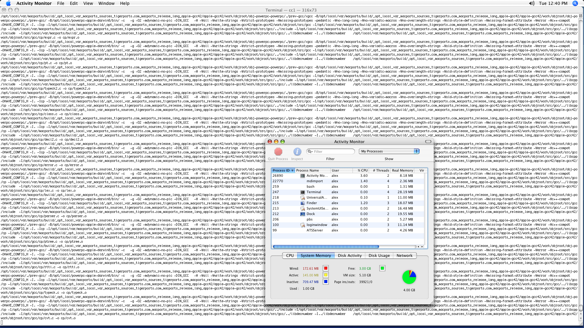
Task: Sort by # Threads column header
Action: coord(380,170)
